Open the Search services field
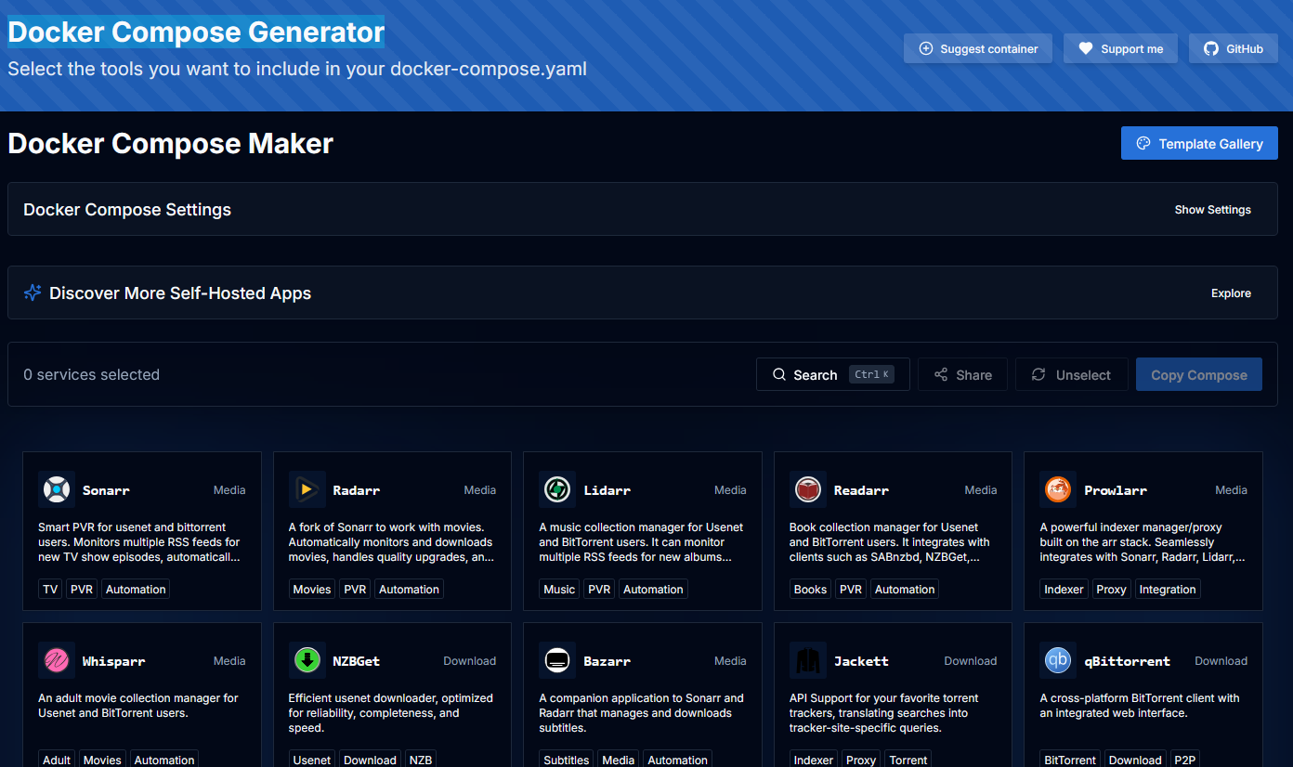This screenshot has height=767, width=1293. (x=832, y=375)
